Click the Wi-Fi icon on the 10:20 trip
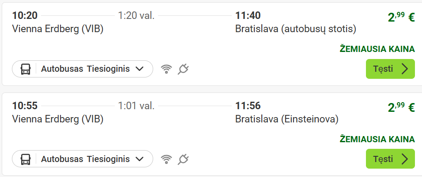Image resolution: width=422 pixels, height=177 pixels. 166,69
